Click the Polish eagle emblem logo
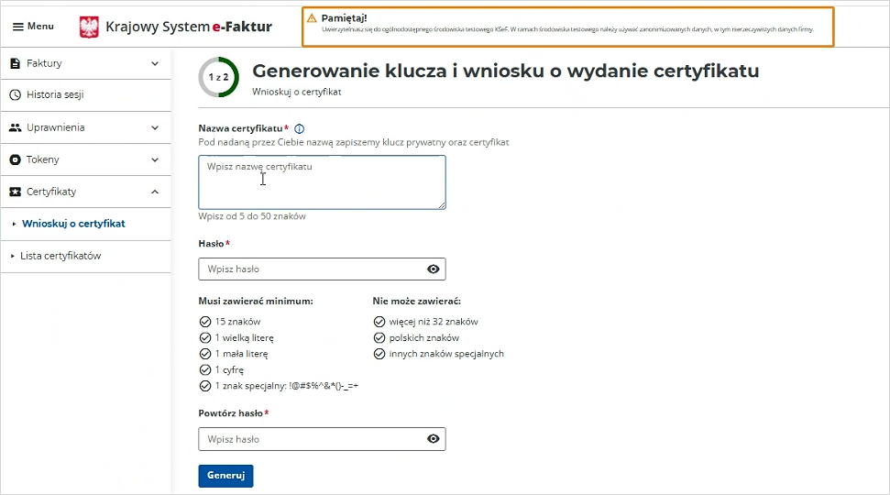 click(x=89, y=27)
